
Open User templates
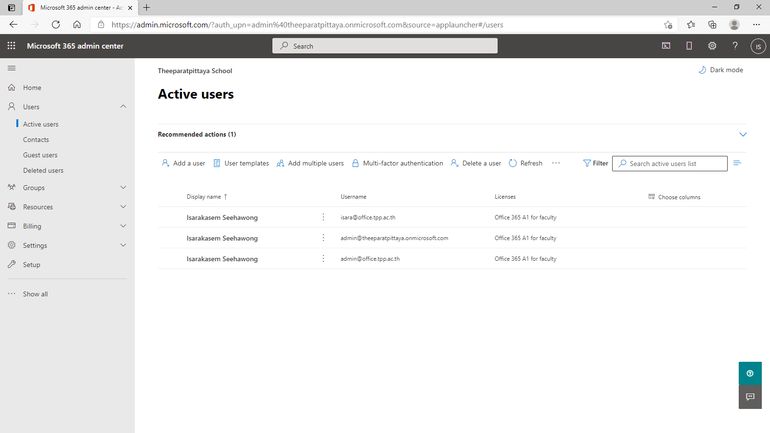click(x=242, y=163)
